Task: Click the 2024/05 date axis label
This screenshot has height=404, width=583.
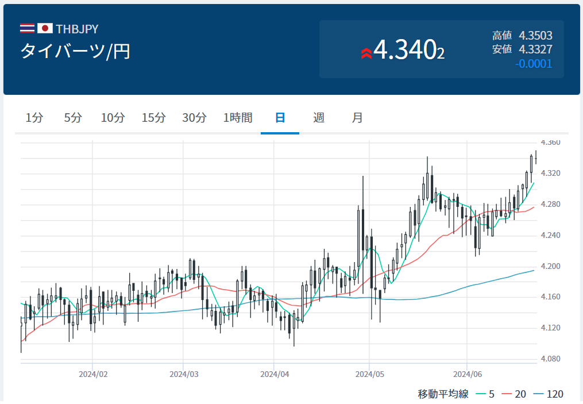Action: (x=369, y=374)
